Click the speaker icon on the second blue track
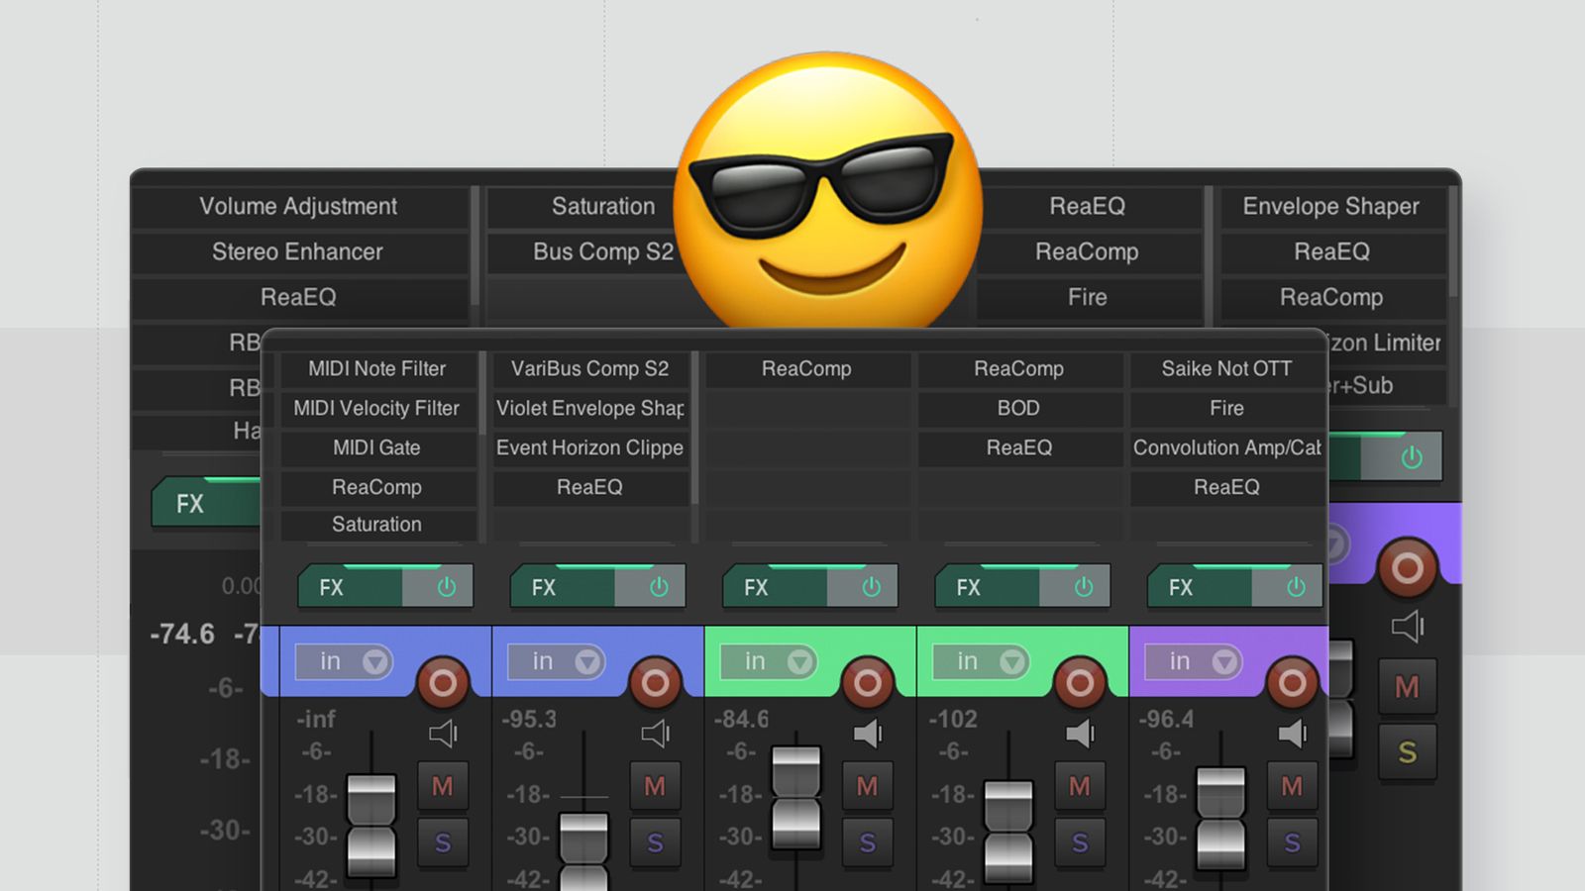The image size is (1585, 891). (654, 733)
